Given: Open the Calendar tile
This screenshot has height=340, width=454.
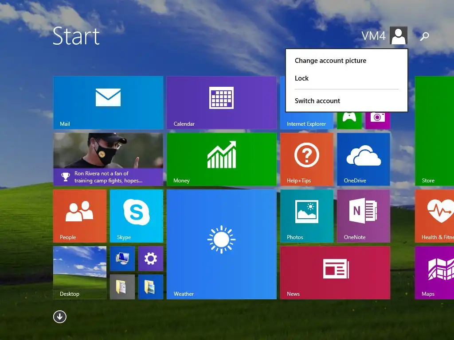Looking at the screenshot, I should click(x=222, y=102).
